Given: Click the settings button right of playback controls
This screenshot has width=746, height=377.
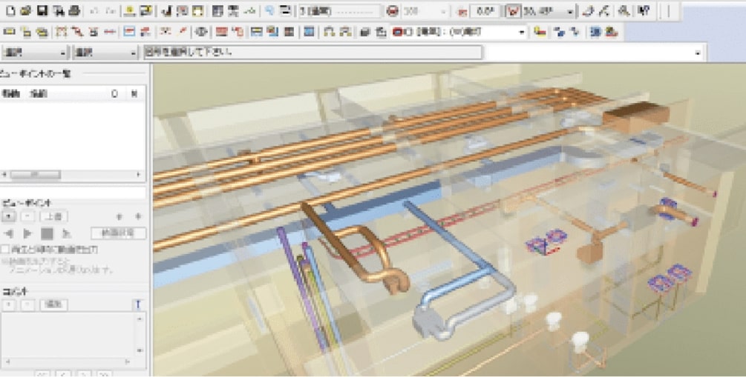Looking at the screenshot, I should click(x=118, y=233).
